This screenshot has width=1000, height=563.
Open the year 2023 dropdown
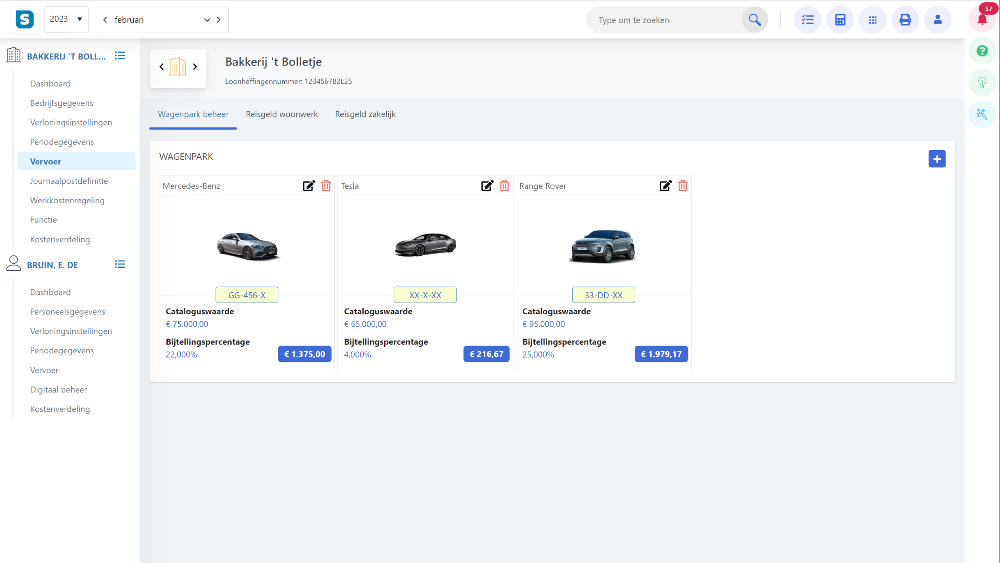[66, 20]
